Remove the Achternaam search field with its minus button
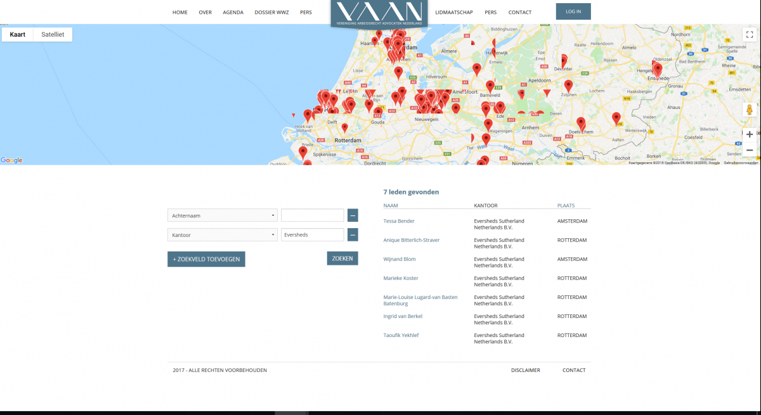This screenshot has height=415, width=761. coord(353,215)
